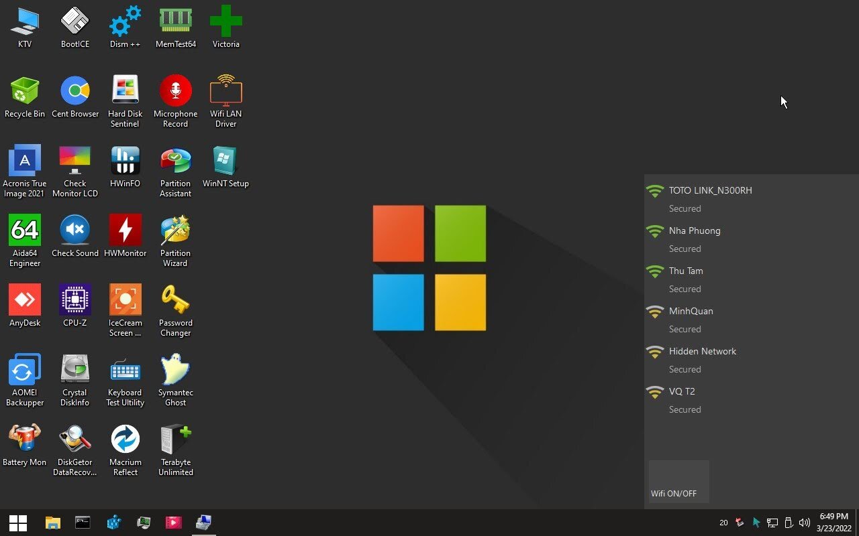Select MinhQuan wifi network

pos(752,320)
